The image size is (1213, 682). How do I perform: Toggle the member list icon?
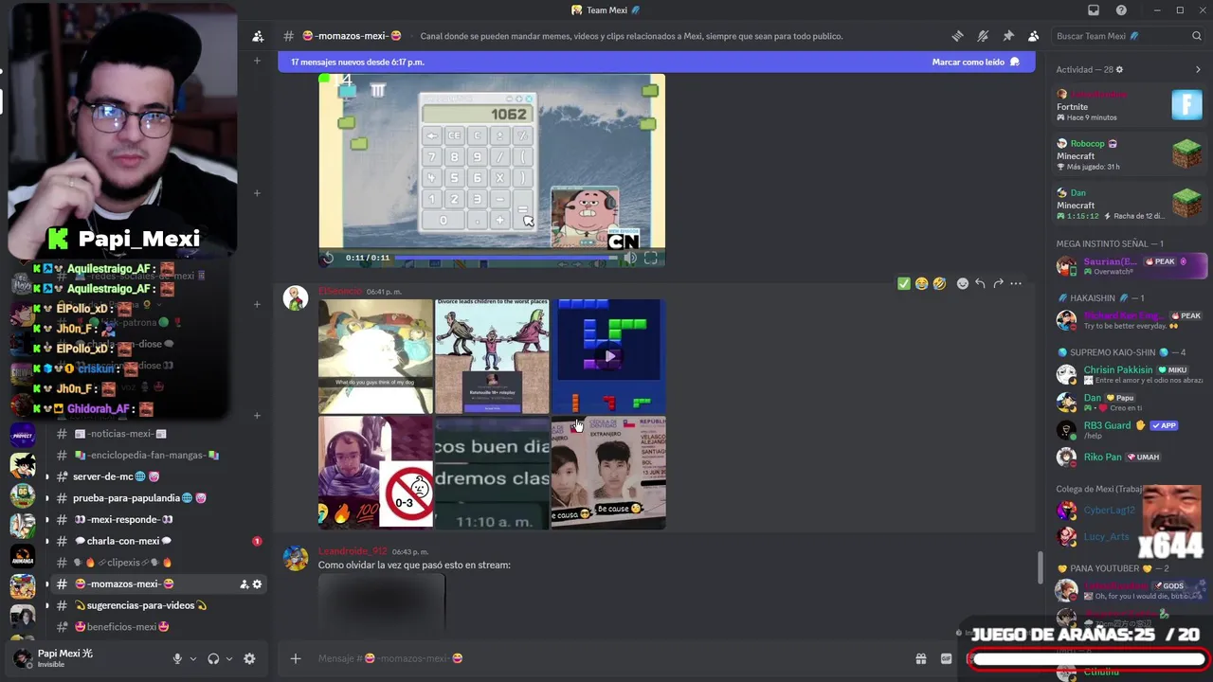click(x=1033, y=36)
